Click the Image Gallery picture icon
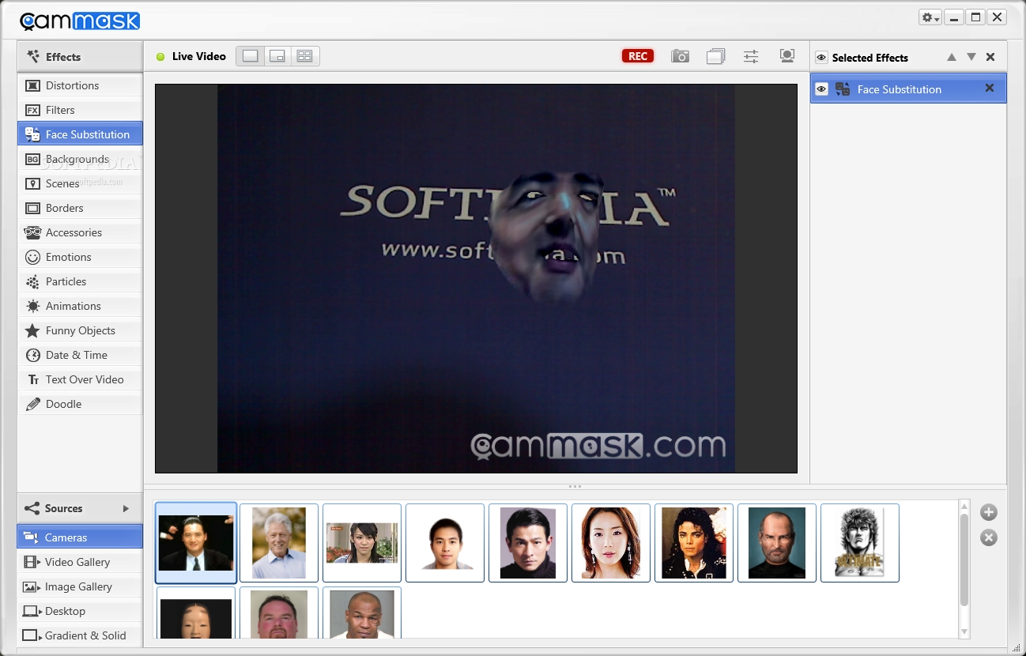This screenshot has height=656, width=1026. 32,586
